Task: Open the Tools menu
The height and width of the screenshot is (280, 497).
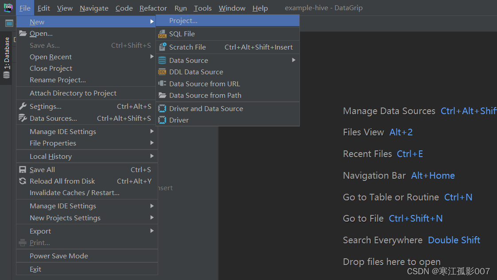Action: click(202, 8)
